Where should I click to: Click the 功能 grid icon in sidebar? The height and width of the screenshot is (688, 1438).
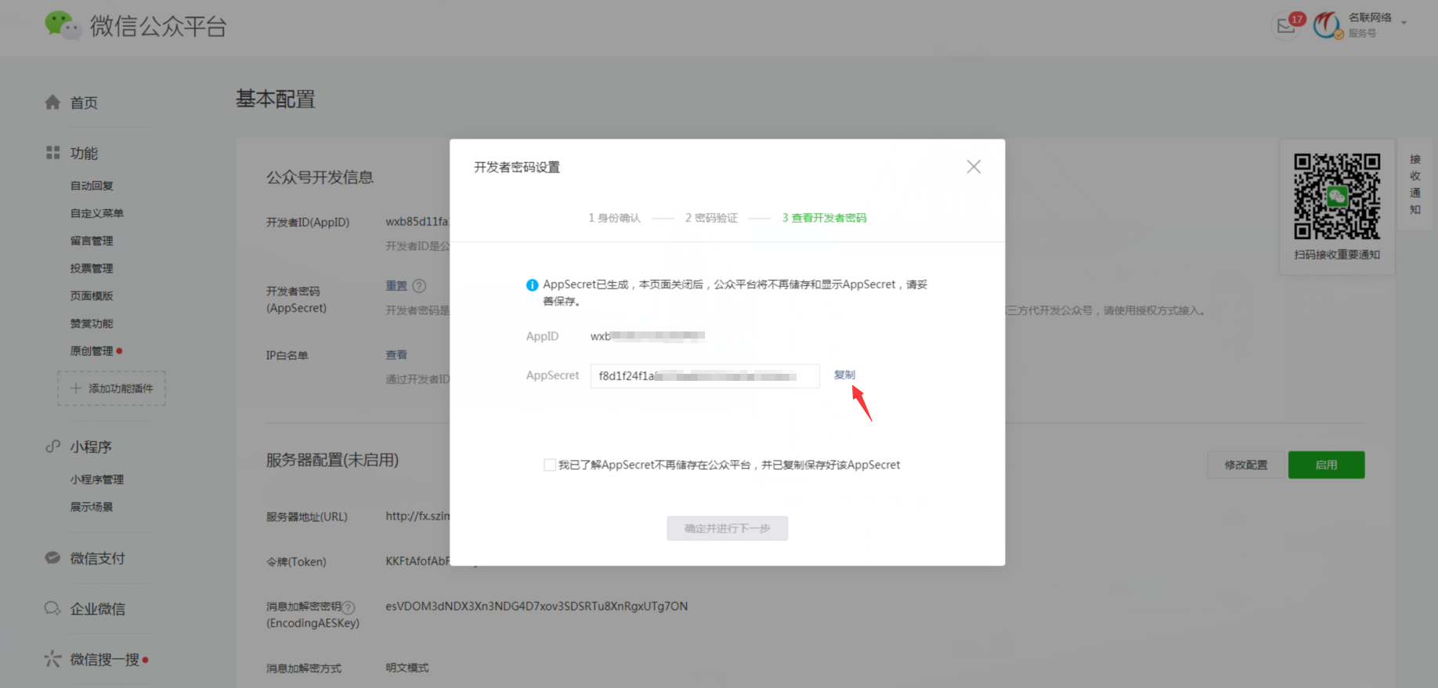point(52,153)
